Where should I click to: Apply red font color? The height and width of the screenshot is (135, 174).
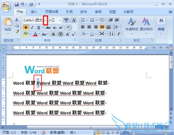click(35, 34)
